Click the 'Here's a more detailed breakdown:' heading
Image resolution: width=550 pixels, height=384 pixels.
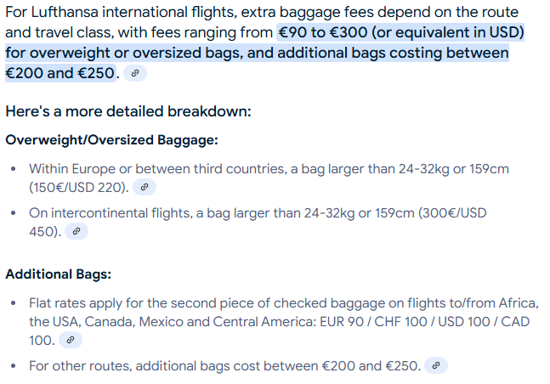point(128,111)
